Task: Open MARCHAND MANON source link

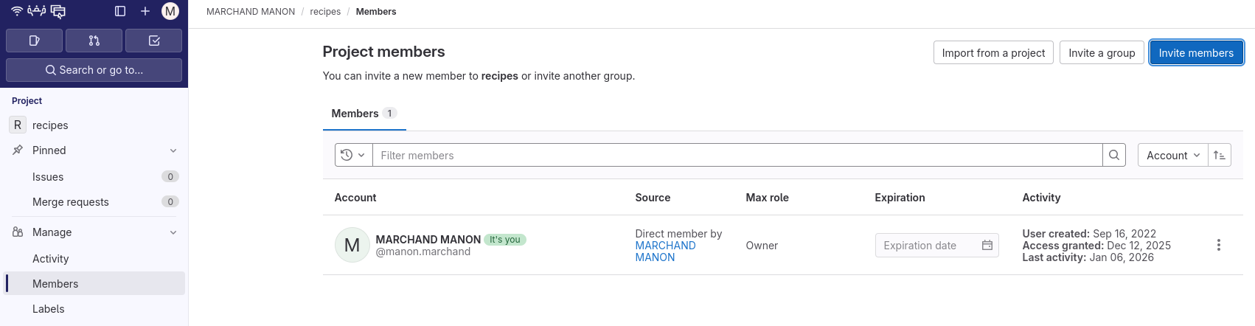Action: (666, 252)
